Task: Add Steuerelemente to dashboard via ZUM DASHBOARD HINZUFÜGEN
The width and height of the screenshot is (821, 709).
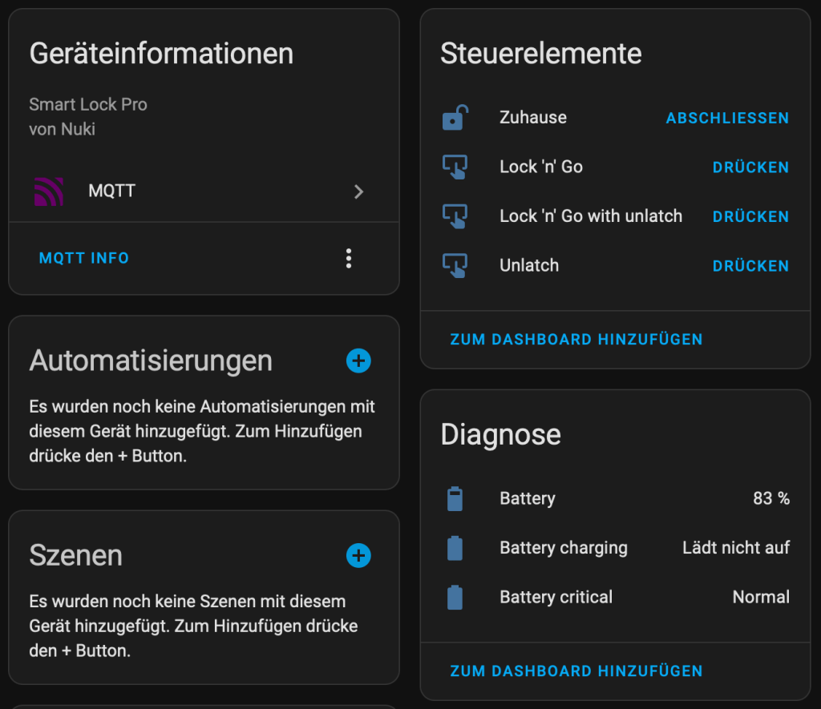Action: (576, 339)
